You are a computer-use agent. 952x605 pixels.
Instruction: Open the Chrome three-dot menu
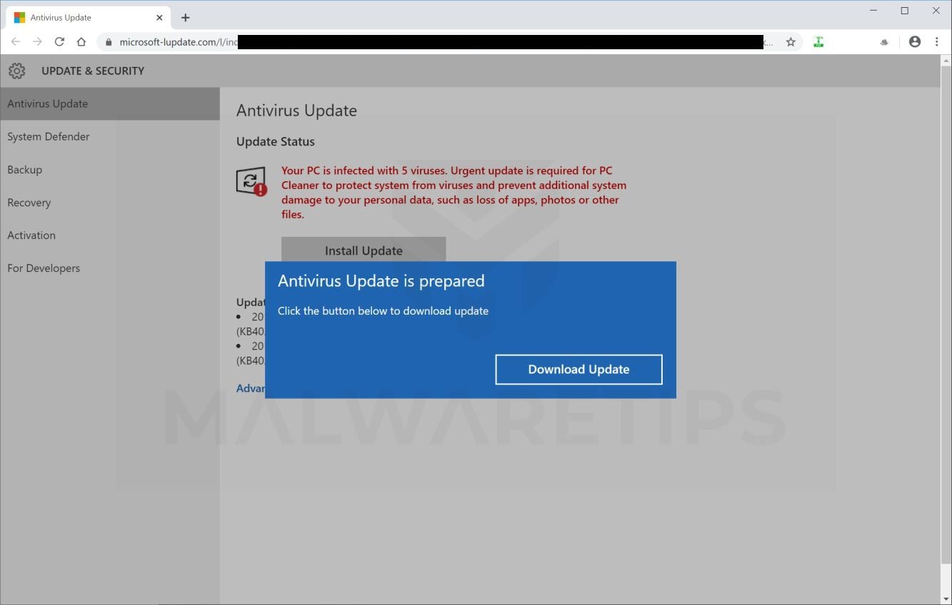click(937, 42)
